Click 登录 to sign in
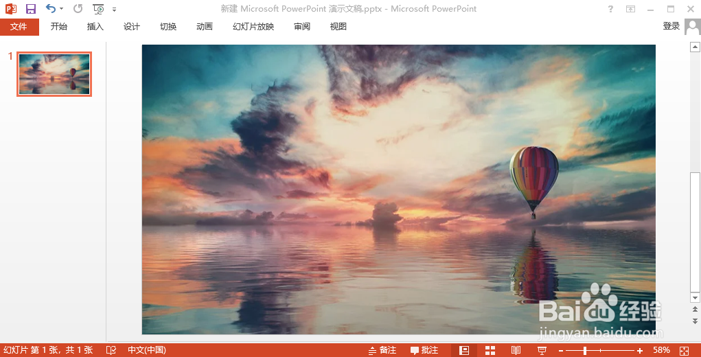Viewport: 701px width, 357px height. point(671,26)
